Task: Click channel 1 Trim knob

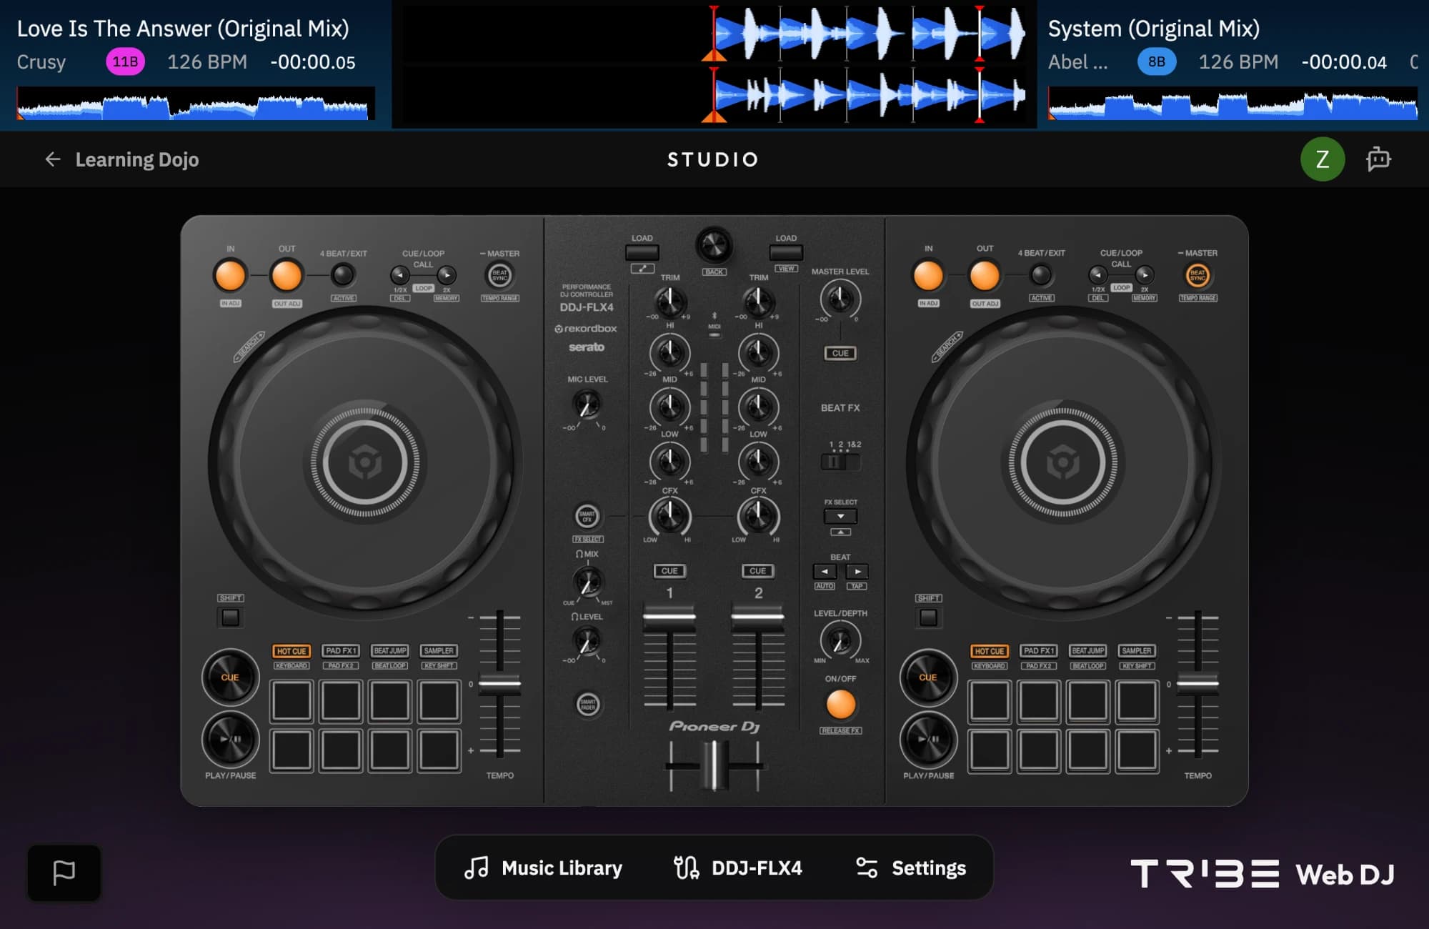Action: [x=669, y=302]
